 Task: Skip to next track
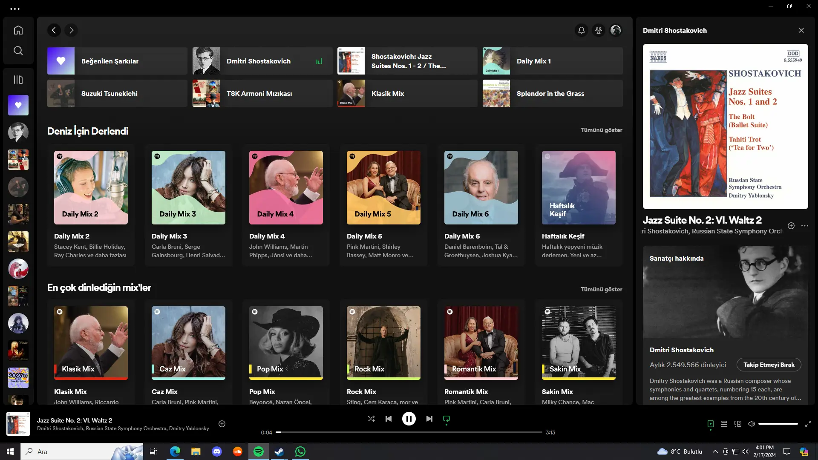[x=429, y=419]
